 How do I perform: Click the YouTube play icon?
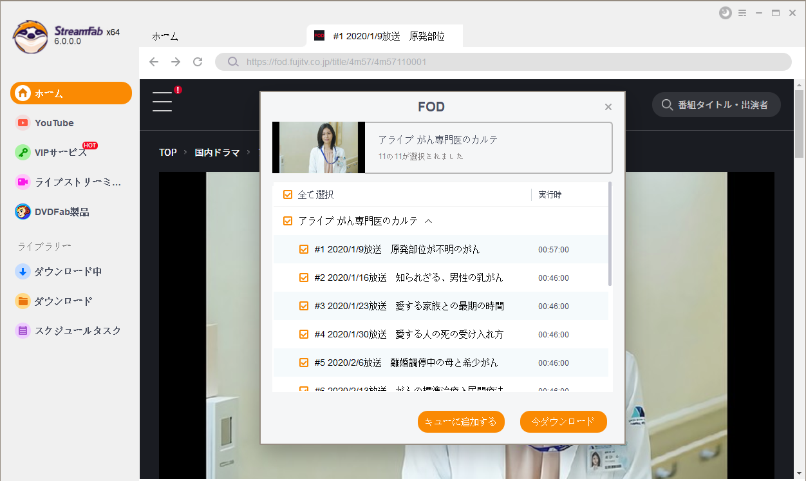[x=23, y=123]
